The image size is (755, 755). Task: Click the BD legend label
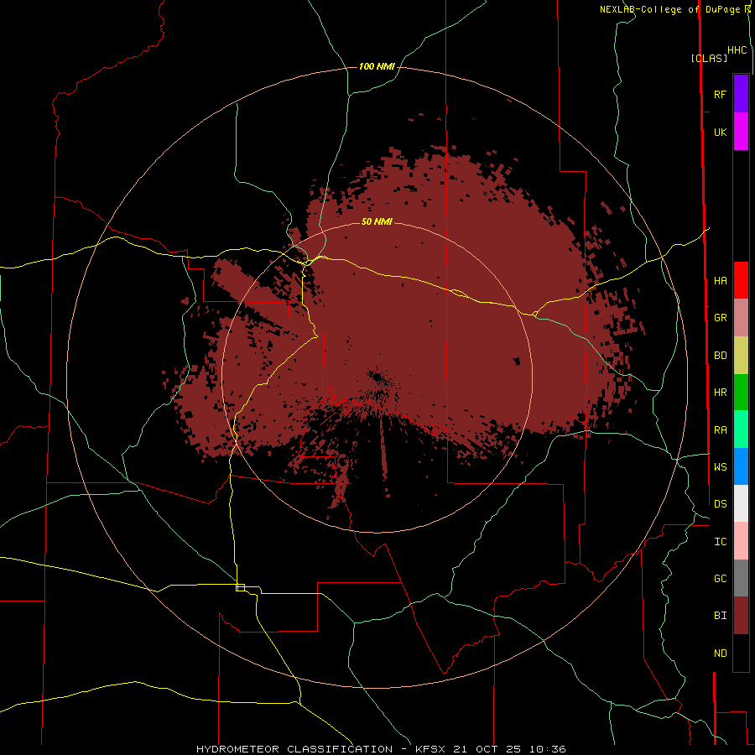[720, 356]
